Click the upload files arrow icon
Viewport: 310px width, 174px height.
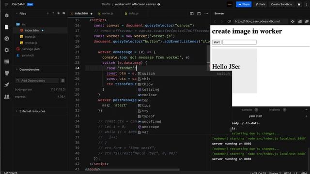click(53, 14)
